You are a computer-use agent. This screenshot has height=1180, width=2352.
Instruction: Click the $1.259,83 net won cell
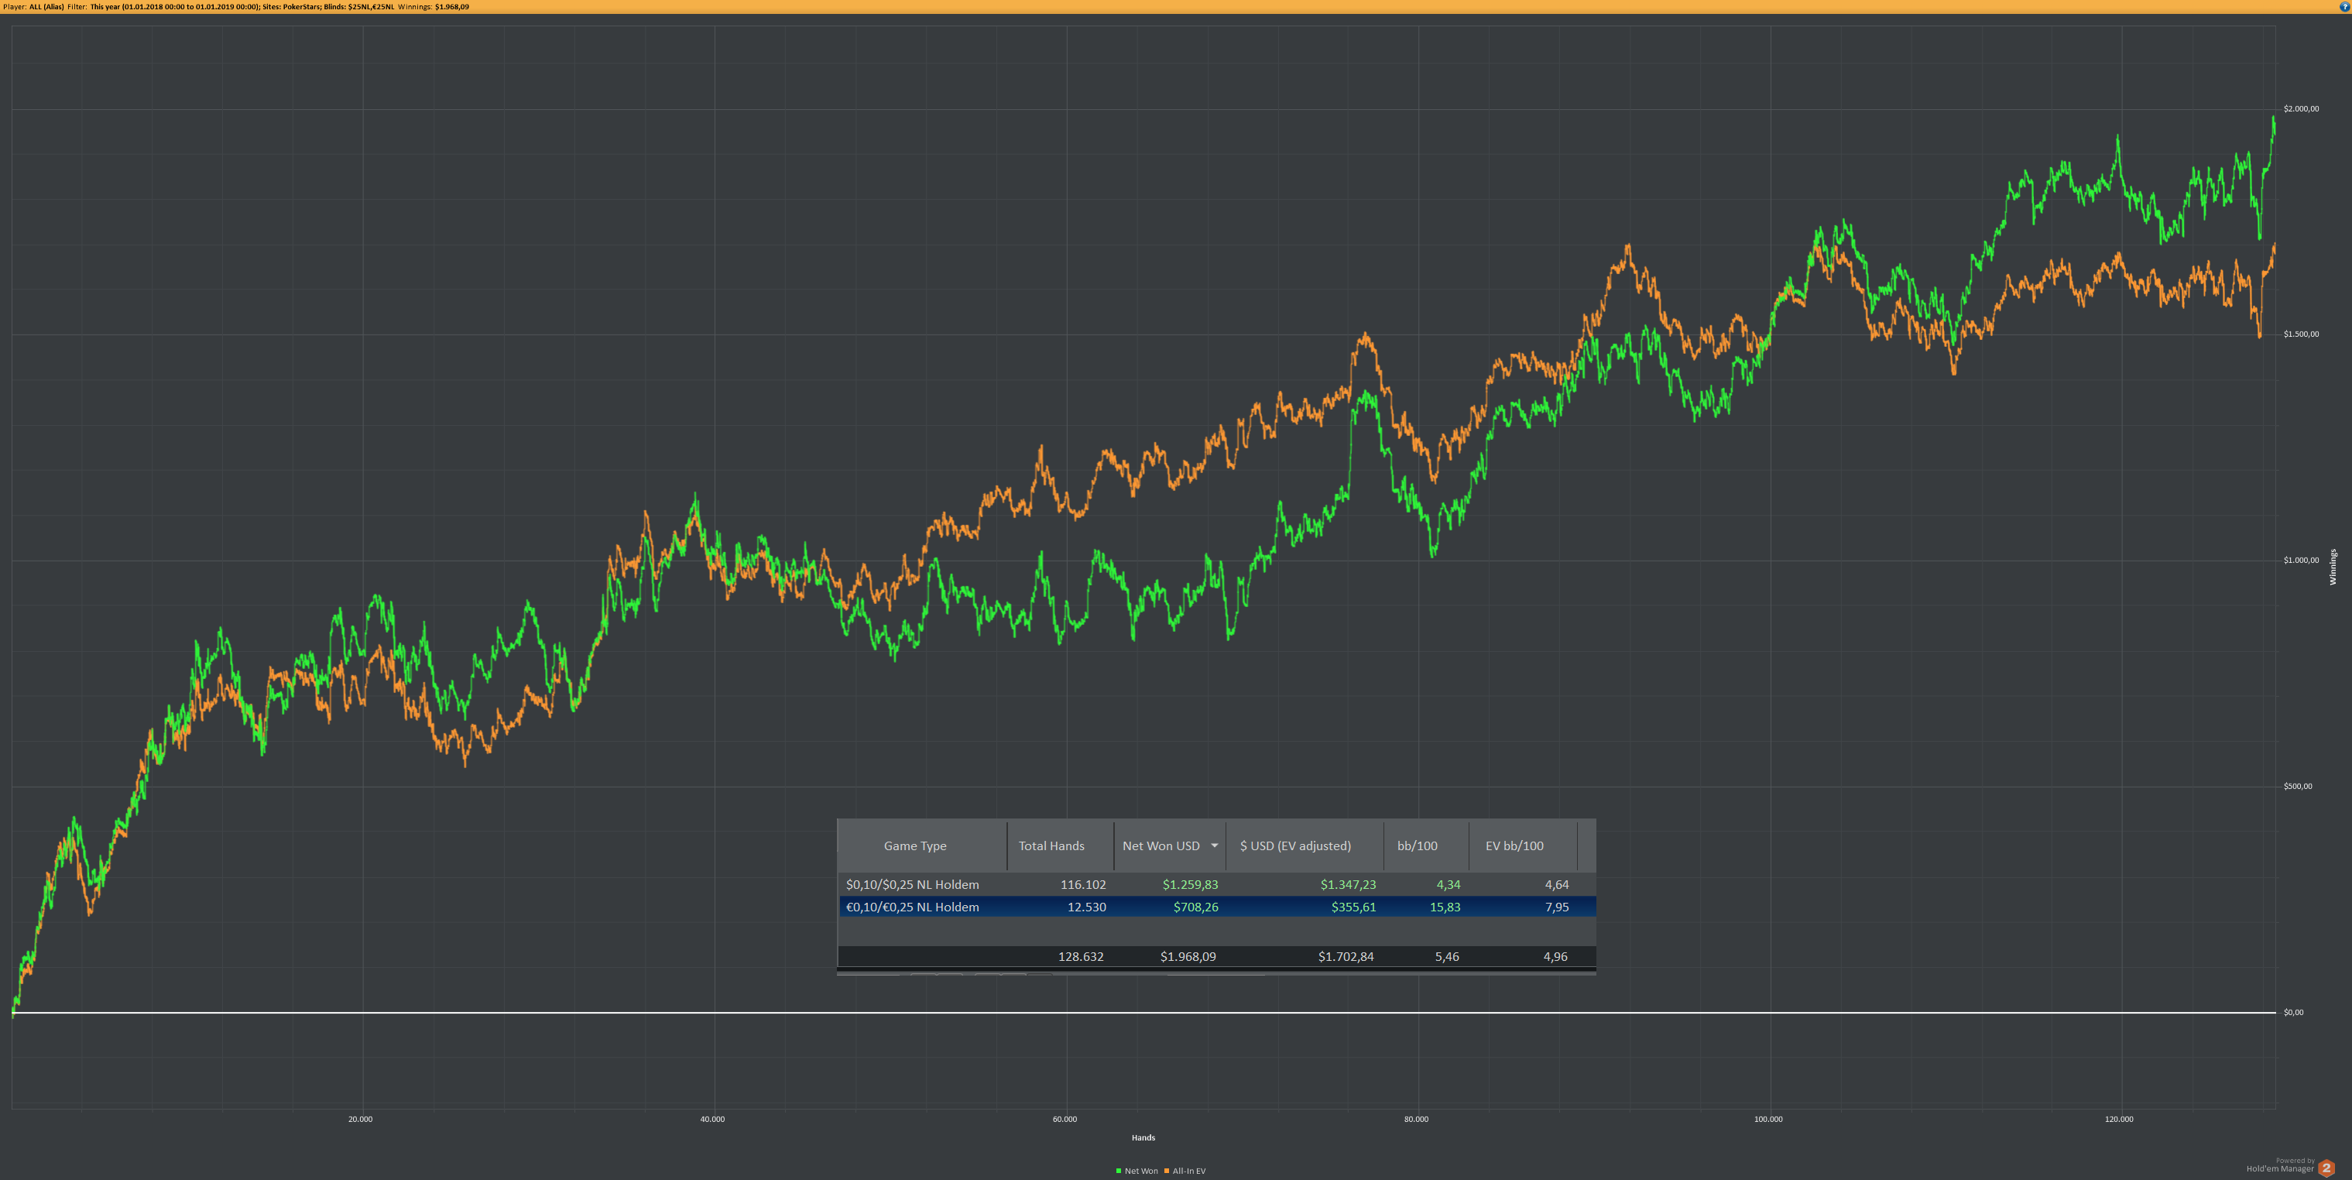click(x=1190, y=884)
